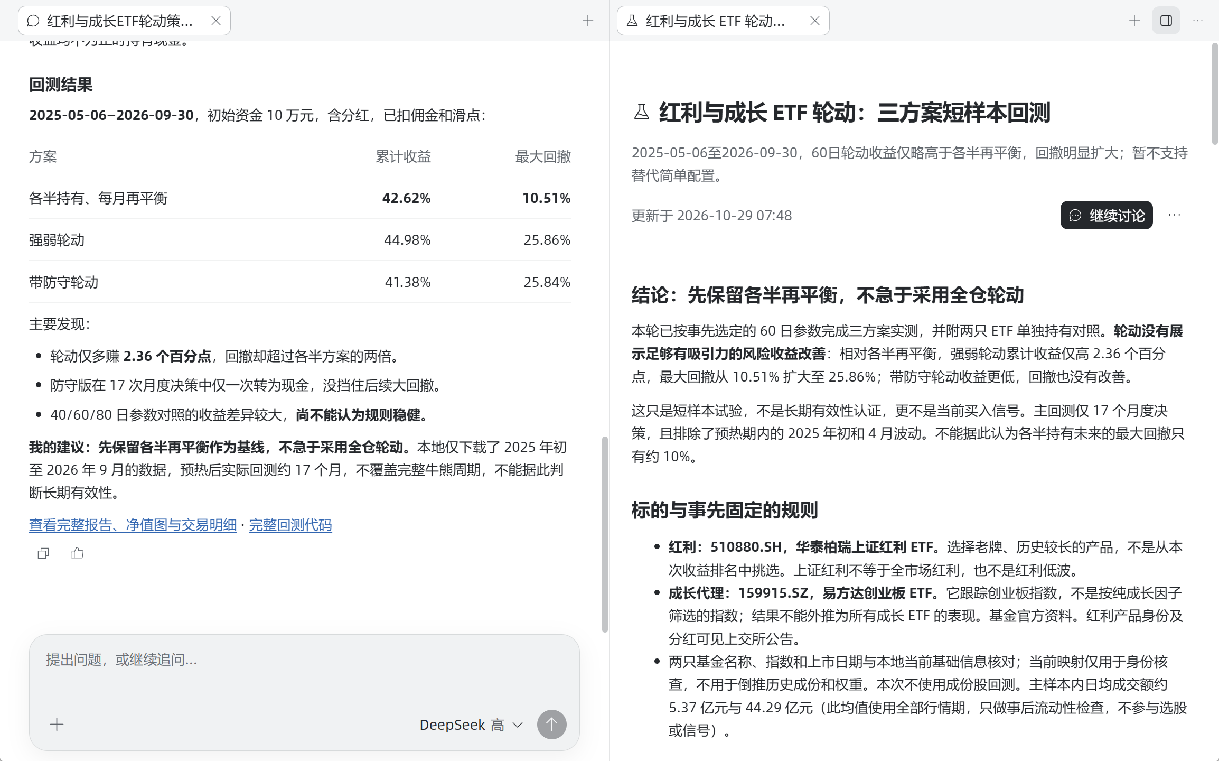Toggle the split panel layout icon

tap(1166, 21)
